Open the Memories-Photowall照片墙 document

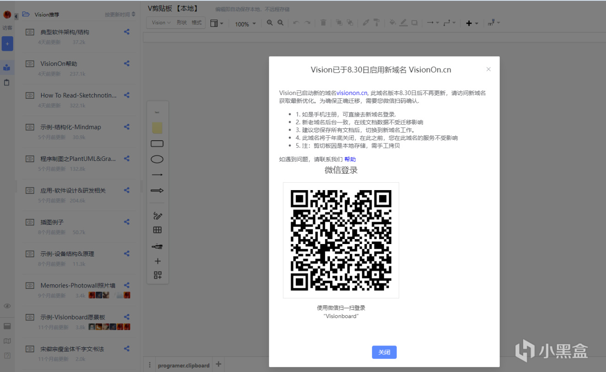(x=78, y=286)
